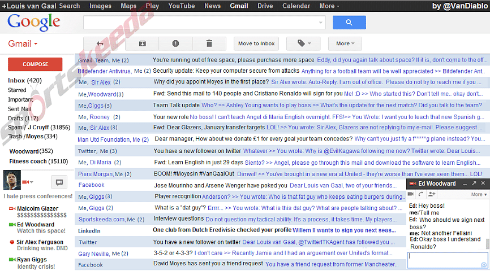Select Drive in top navigation bar

point(265,6)
